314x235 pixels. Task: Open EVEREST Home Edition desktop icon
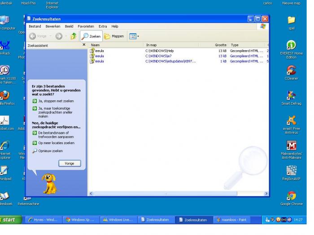(x=291, y=47)
